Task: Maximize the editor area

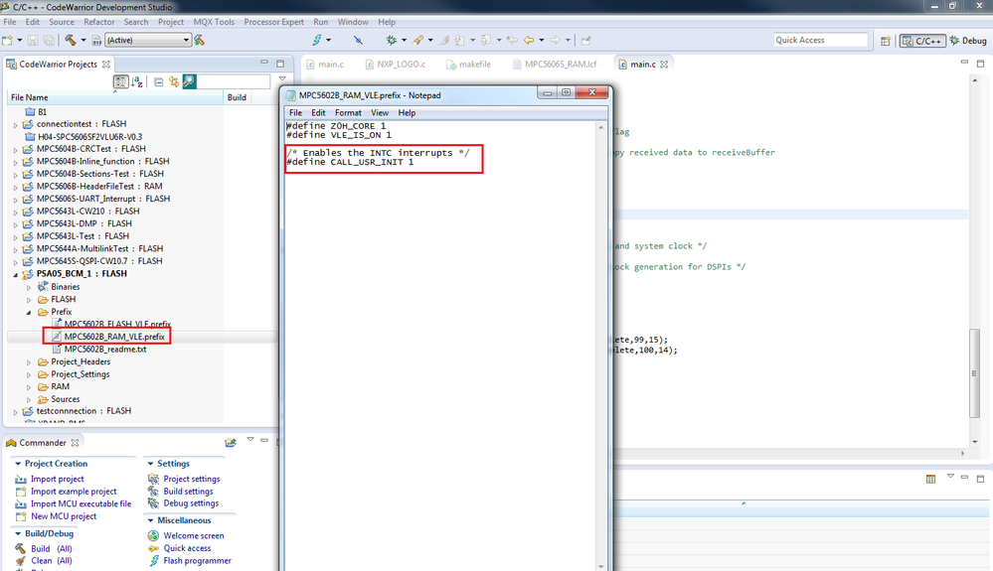Action: point(980,64)
